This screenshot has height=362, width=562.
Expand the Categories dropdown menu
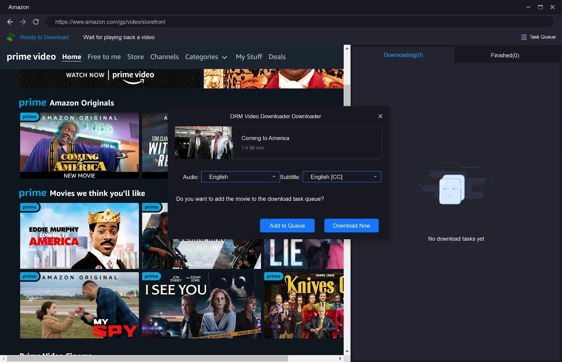(206, 57)
